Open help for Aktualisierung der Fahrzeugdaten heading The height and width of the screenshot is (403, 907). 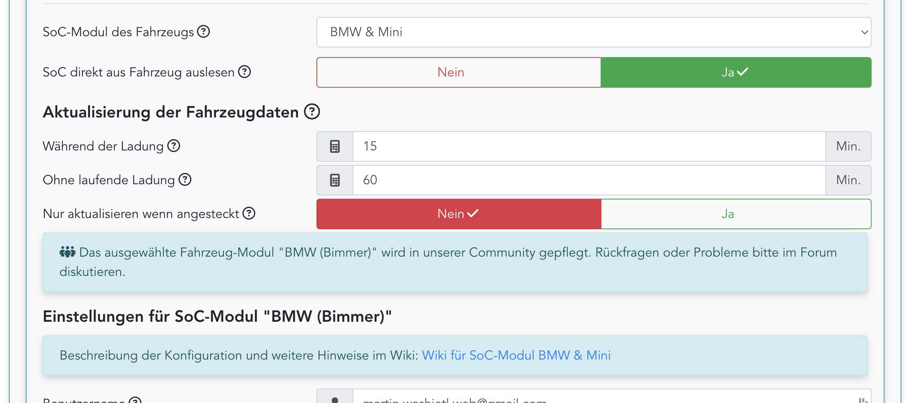312,111
